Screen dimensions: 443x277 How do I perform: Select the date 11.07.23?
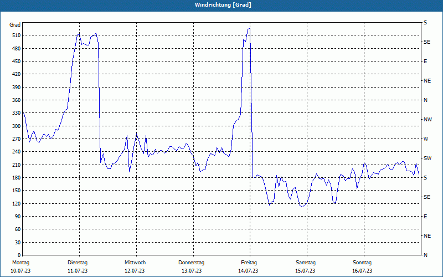pyautogui.click(x=78, y=271)
